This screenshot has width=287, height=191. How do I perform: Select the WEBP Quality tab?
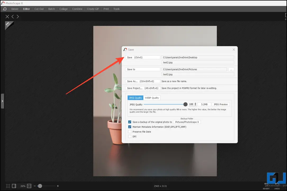click(152, 98)
